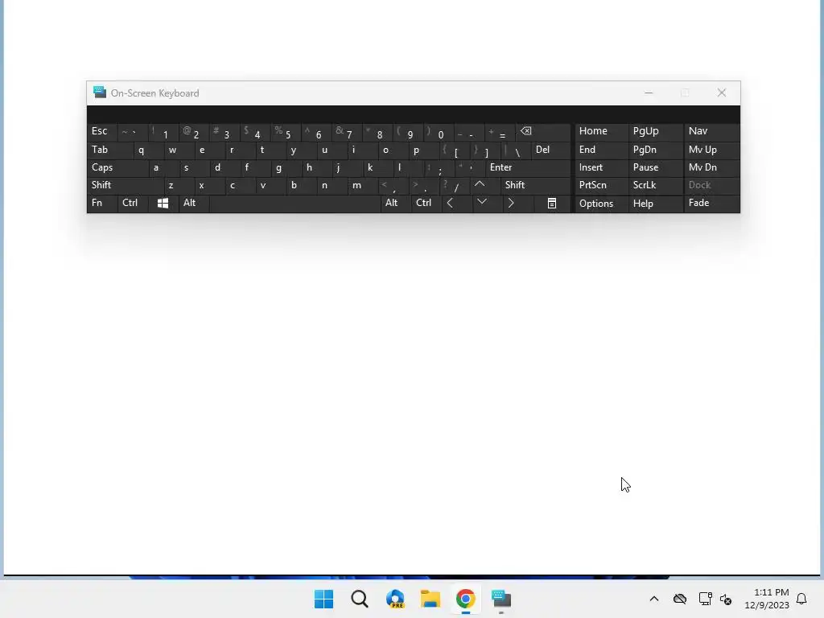Click On-Screen Keyboard taskbar icon
This screenshot has width=824, height=618.
tap(501, 599)
